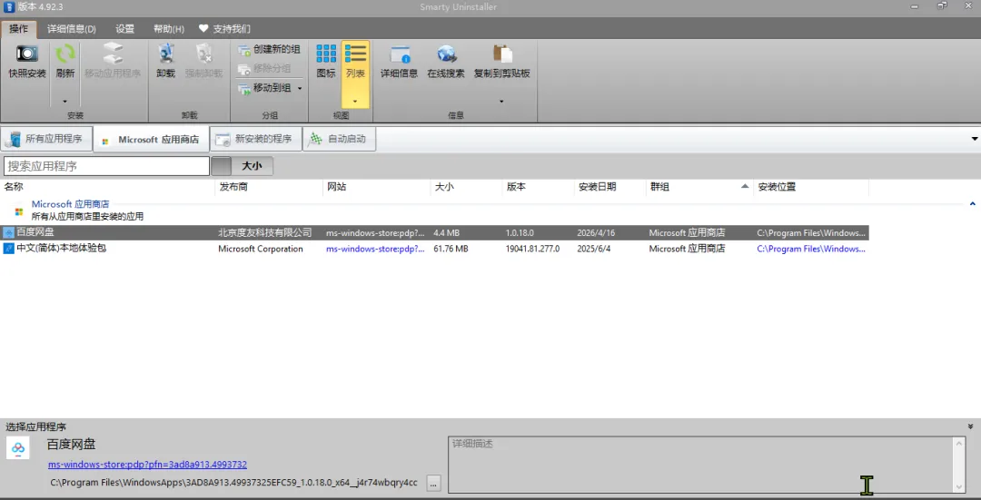The width and height of the screenshot is (981, 500).
Task: Click the 强制卸载 force uninstall icon
Action: (203, 54)
